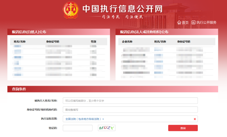The width and height of the screenshot is (227, 137).
Task: Click 身份证号码 header in legal persons table
Action: pos(184,42)
